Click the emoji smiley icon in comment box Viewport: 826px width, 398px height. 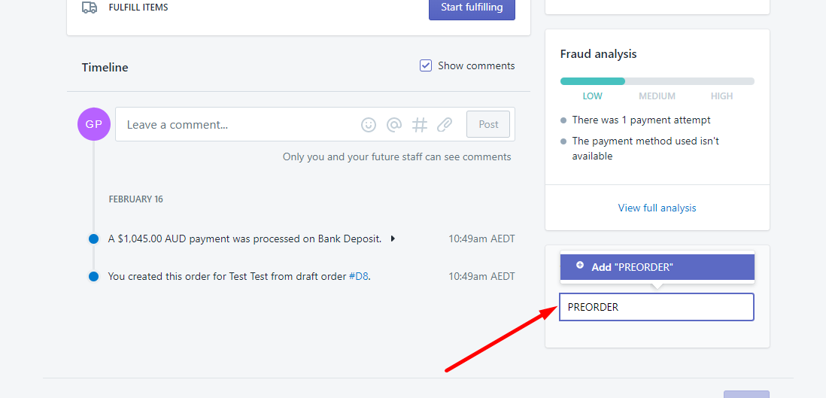[x=368, y=124]
